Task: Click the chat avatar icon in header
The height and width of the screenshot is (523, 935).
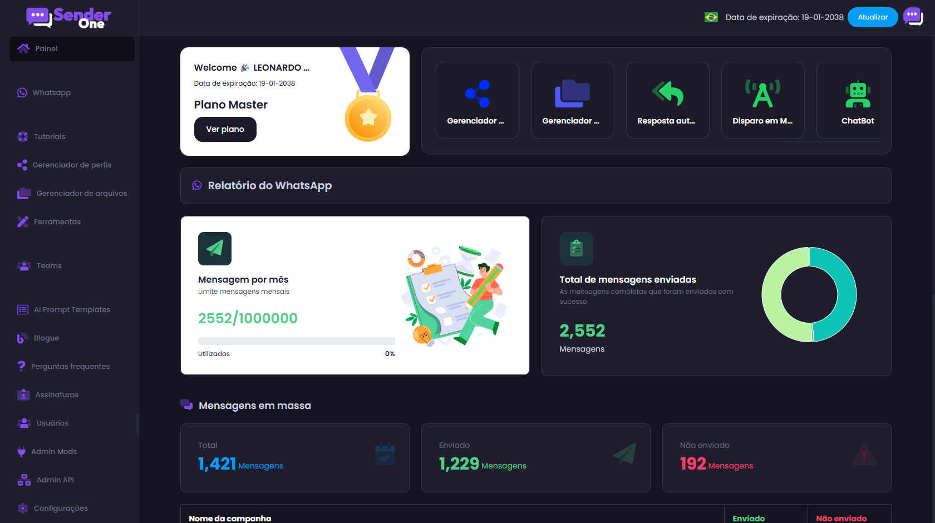Action: (x=913, y=17)
